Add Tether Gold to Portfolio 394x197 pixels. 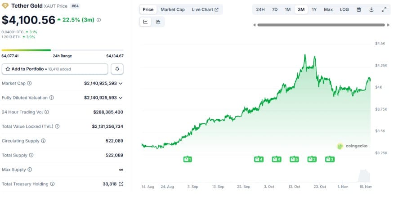click(x=55, y=69)
